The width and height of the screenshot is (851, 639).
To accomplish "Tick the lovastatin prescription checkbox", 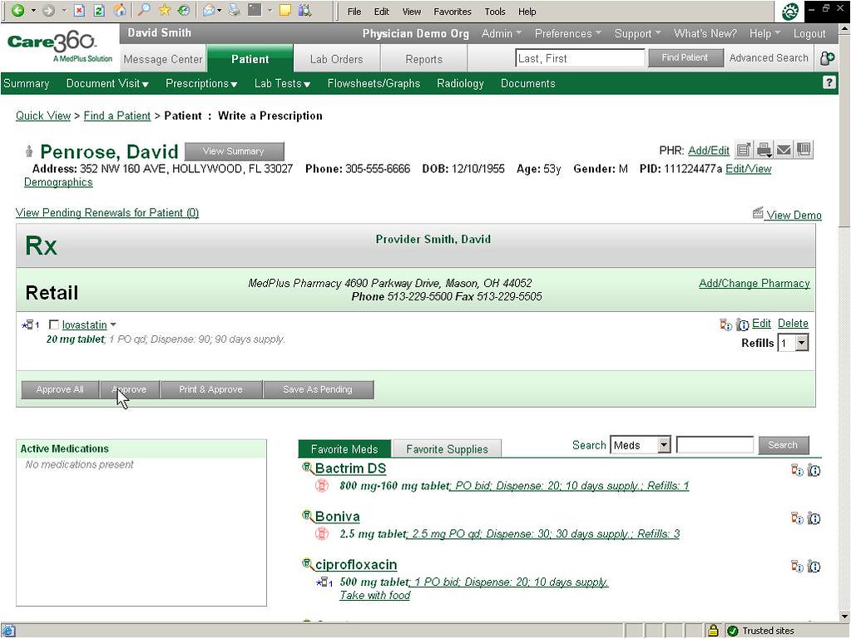I will [54, 324].
